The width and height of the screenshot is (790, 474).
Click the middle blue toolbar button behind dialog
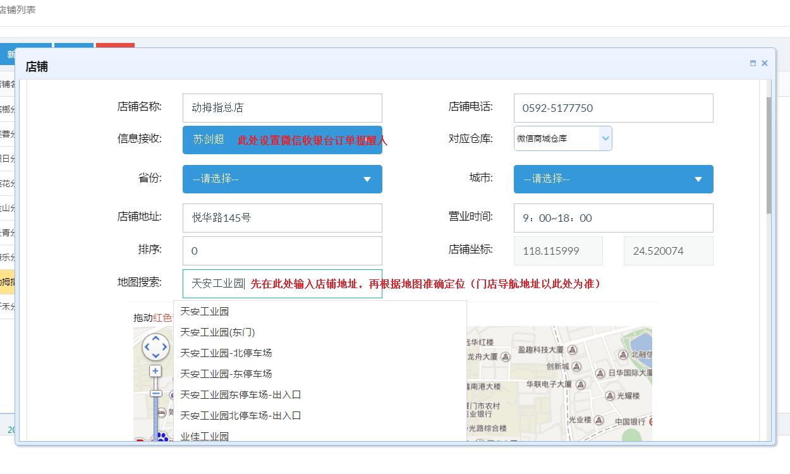point(74,46)
